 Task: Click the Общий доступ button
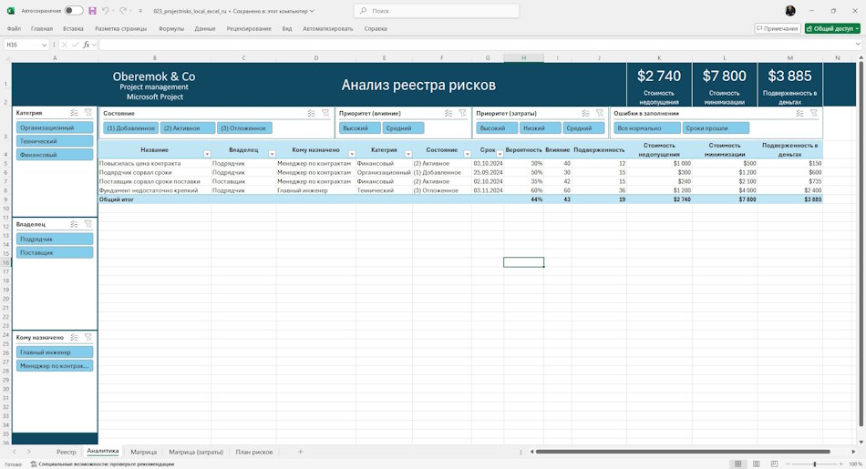(832, 29)
